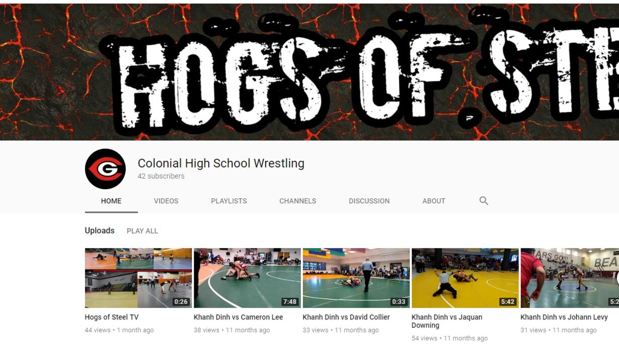Click the Khanh Dinh vs Cameron Lee title
619x347 pixels.
click(239, 317)
